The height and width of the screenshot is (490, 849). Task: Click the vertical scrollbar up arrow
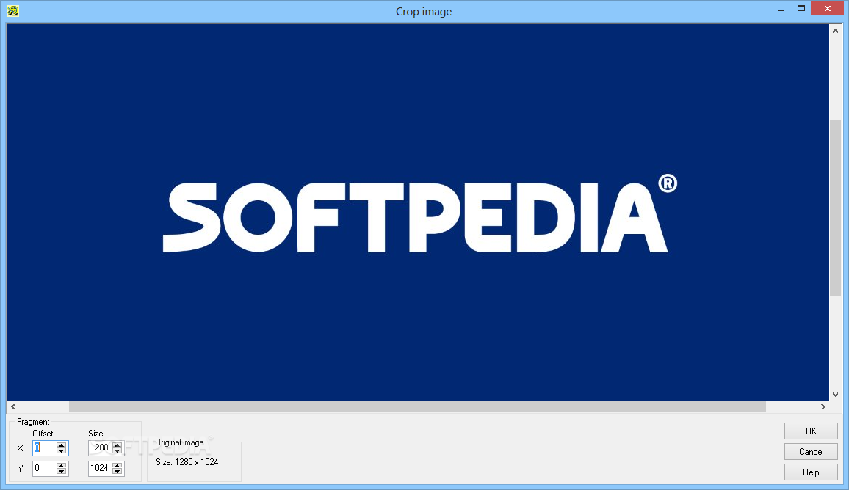pos(836,32)
